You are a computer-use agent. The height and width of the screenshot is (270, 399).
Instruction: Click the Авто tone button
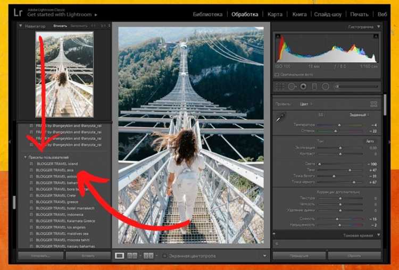(370, 141)
